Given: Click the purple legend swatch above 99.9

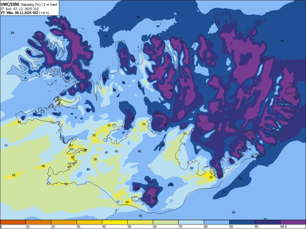Looking at the screenshot, I should 293,222.
